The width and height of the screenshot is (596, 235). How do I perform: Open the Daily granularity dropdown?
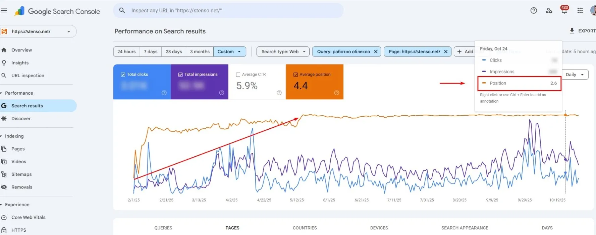[x=575, y=75]
